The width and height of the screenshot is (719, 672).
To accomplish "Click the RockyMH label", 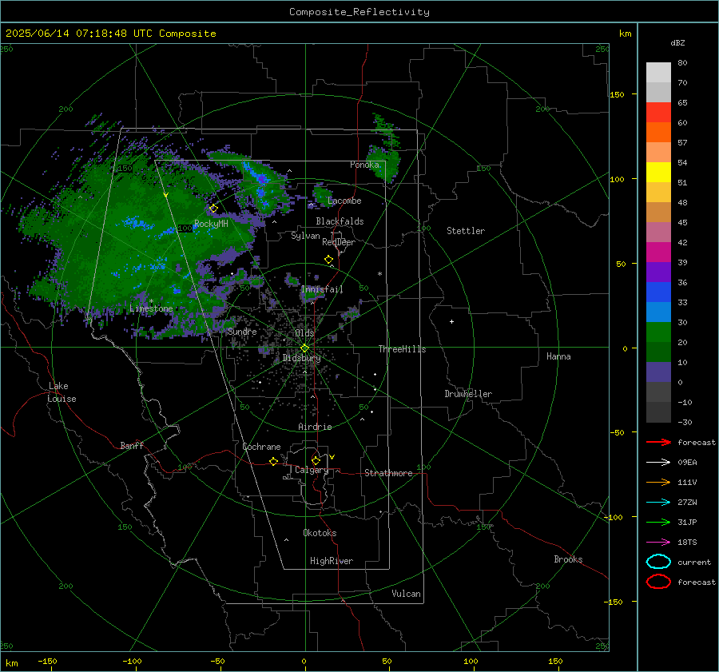I will (211, 224).
